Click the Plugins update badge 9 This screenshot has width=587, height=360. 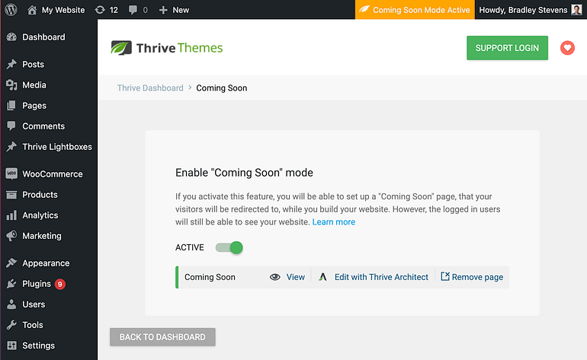pyautogui.click(x=60, y=284)
